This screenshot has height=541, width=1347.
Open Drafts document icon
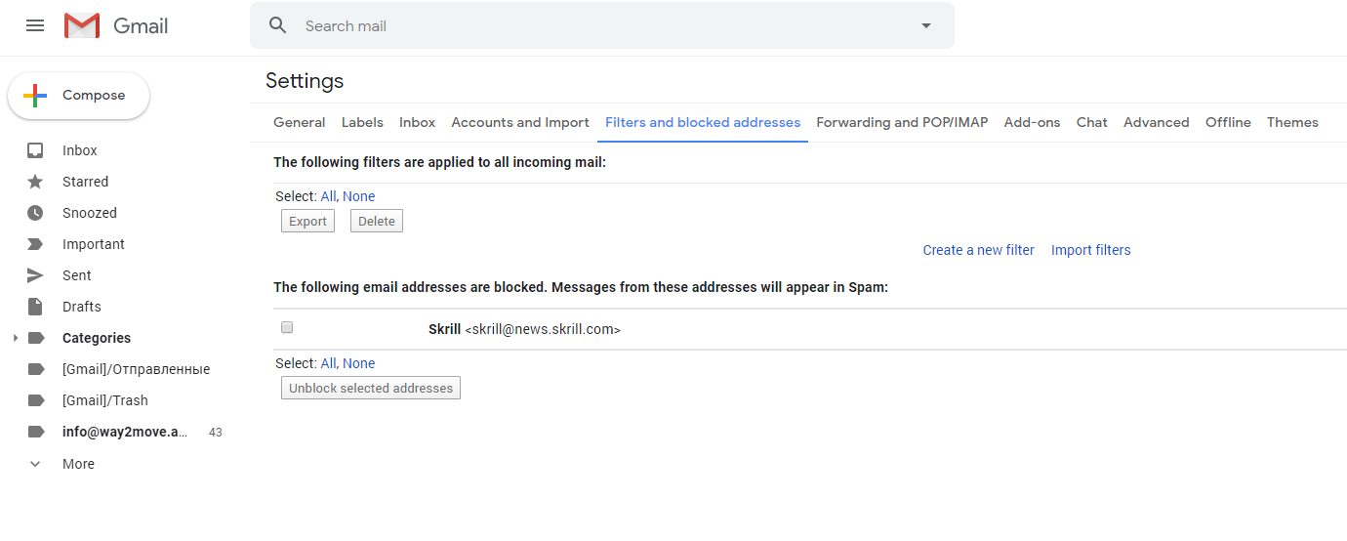pyautogui.click(x=35, y=307)
